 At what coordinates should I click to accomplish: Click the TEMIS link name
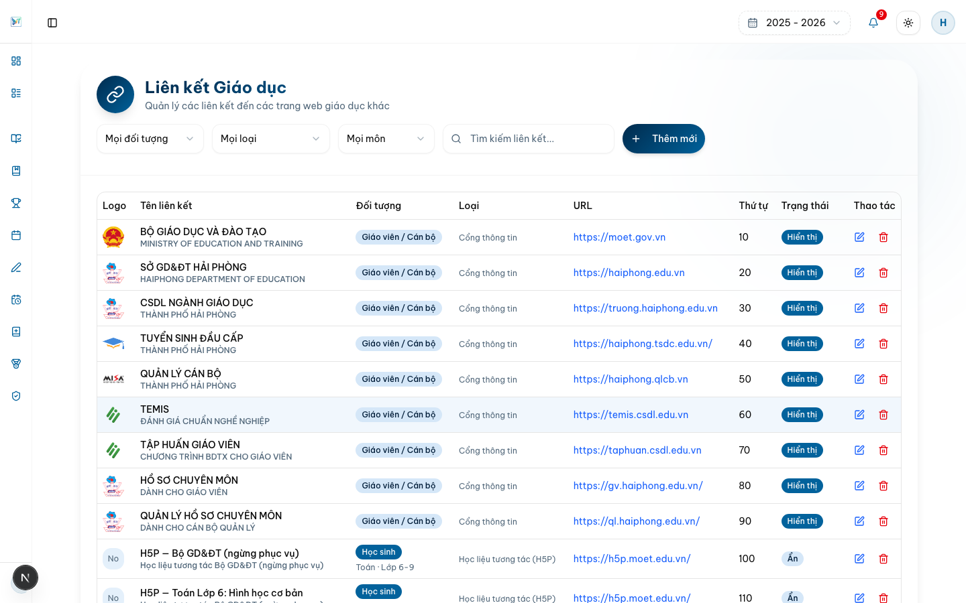(x=154, y=409)
